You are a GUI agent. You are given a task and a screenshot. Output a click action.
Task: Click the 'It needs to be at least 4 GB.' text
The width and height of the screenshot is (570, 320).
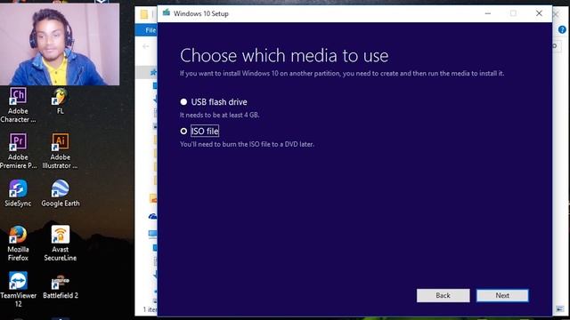(x=220, y=115)
